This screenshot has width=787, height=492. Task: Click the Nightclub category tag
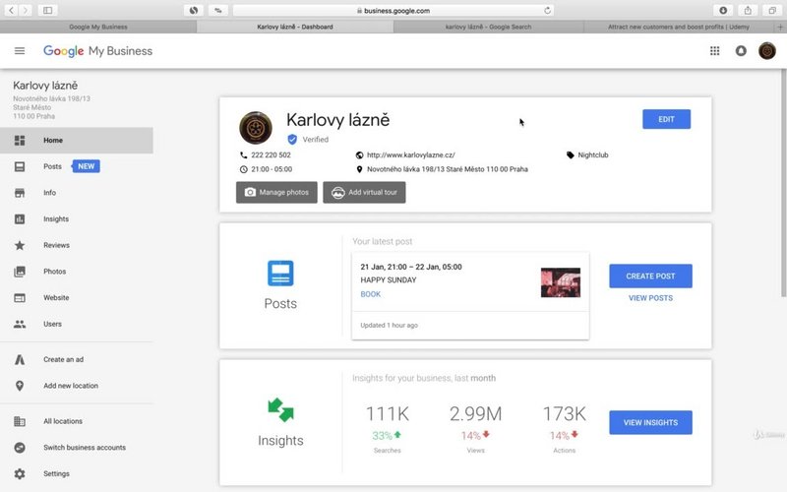pyautogui.click(x=593, y=155)
